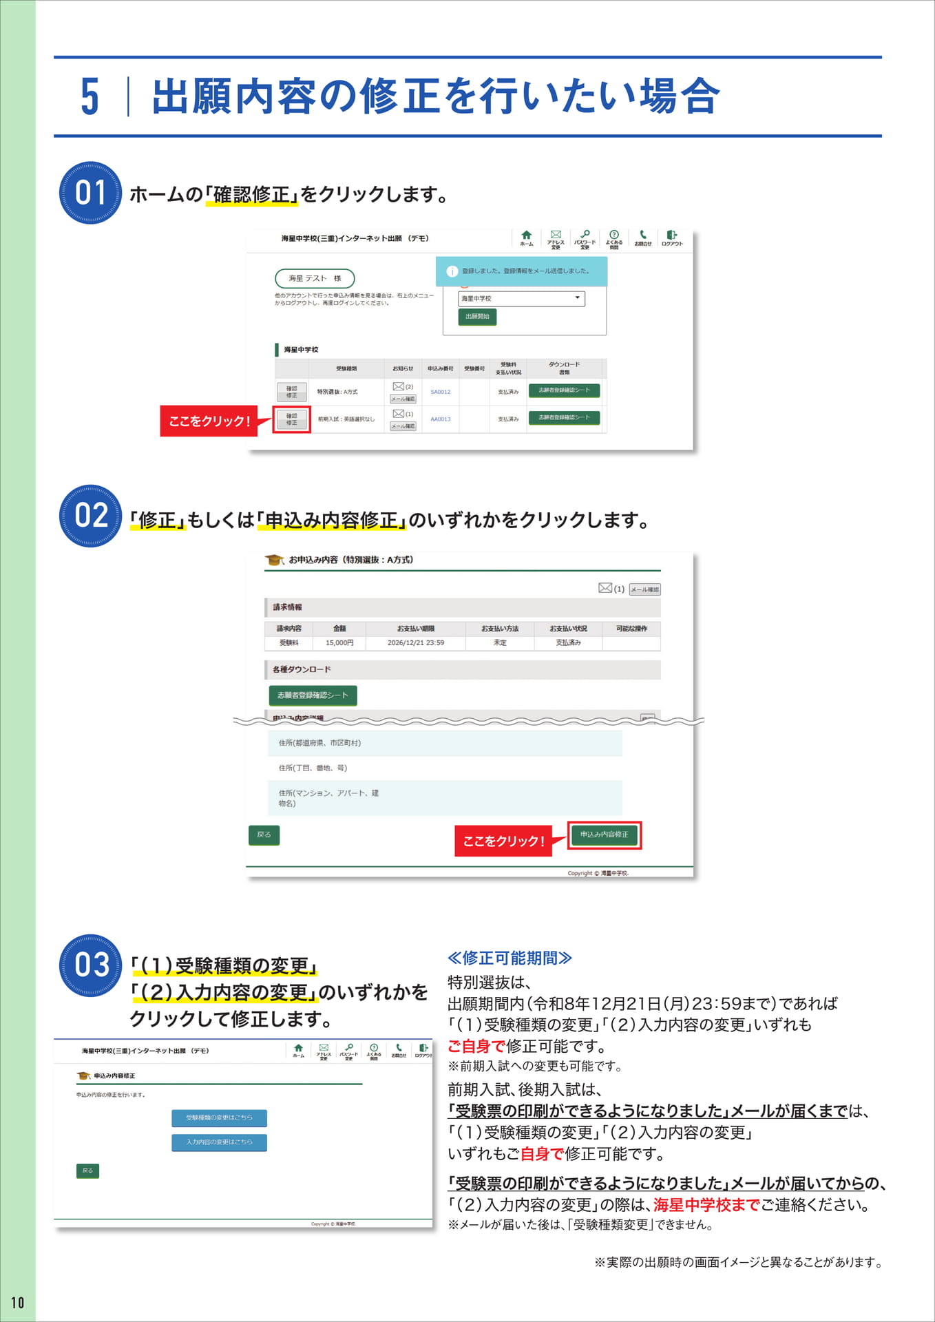The height and width of the screenshot is (1322, 935).
Task: Click the info icon in the 登録しました notification
Action: (x=452, y=271)
